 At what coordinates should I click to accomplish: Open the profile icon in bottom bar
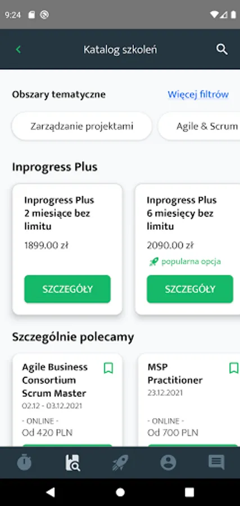168,463
